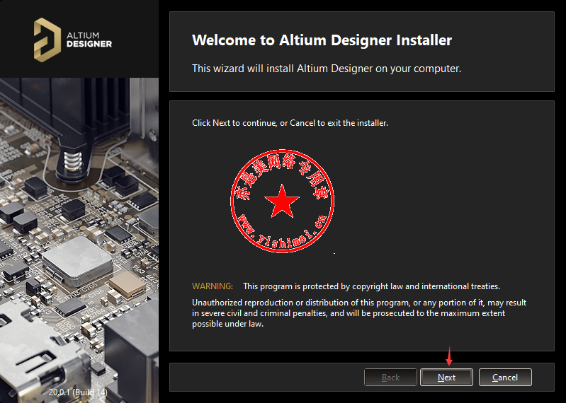
Task: Click the "Click Next to continue" instruction text
Action: click(290, 123)
